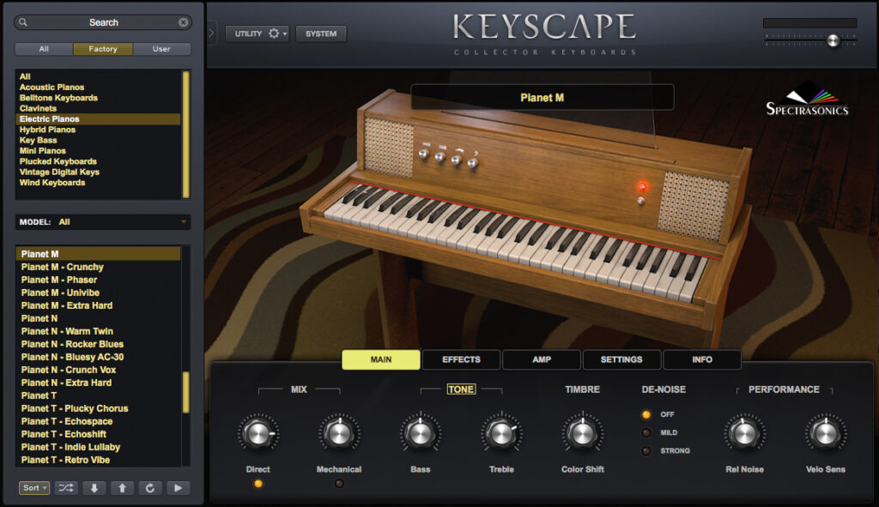Open the Sort dropdown
Screen dimensions: 879x507
[33, 487]
